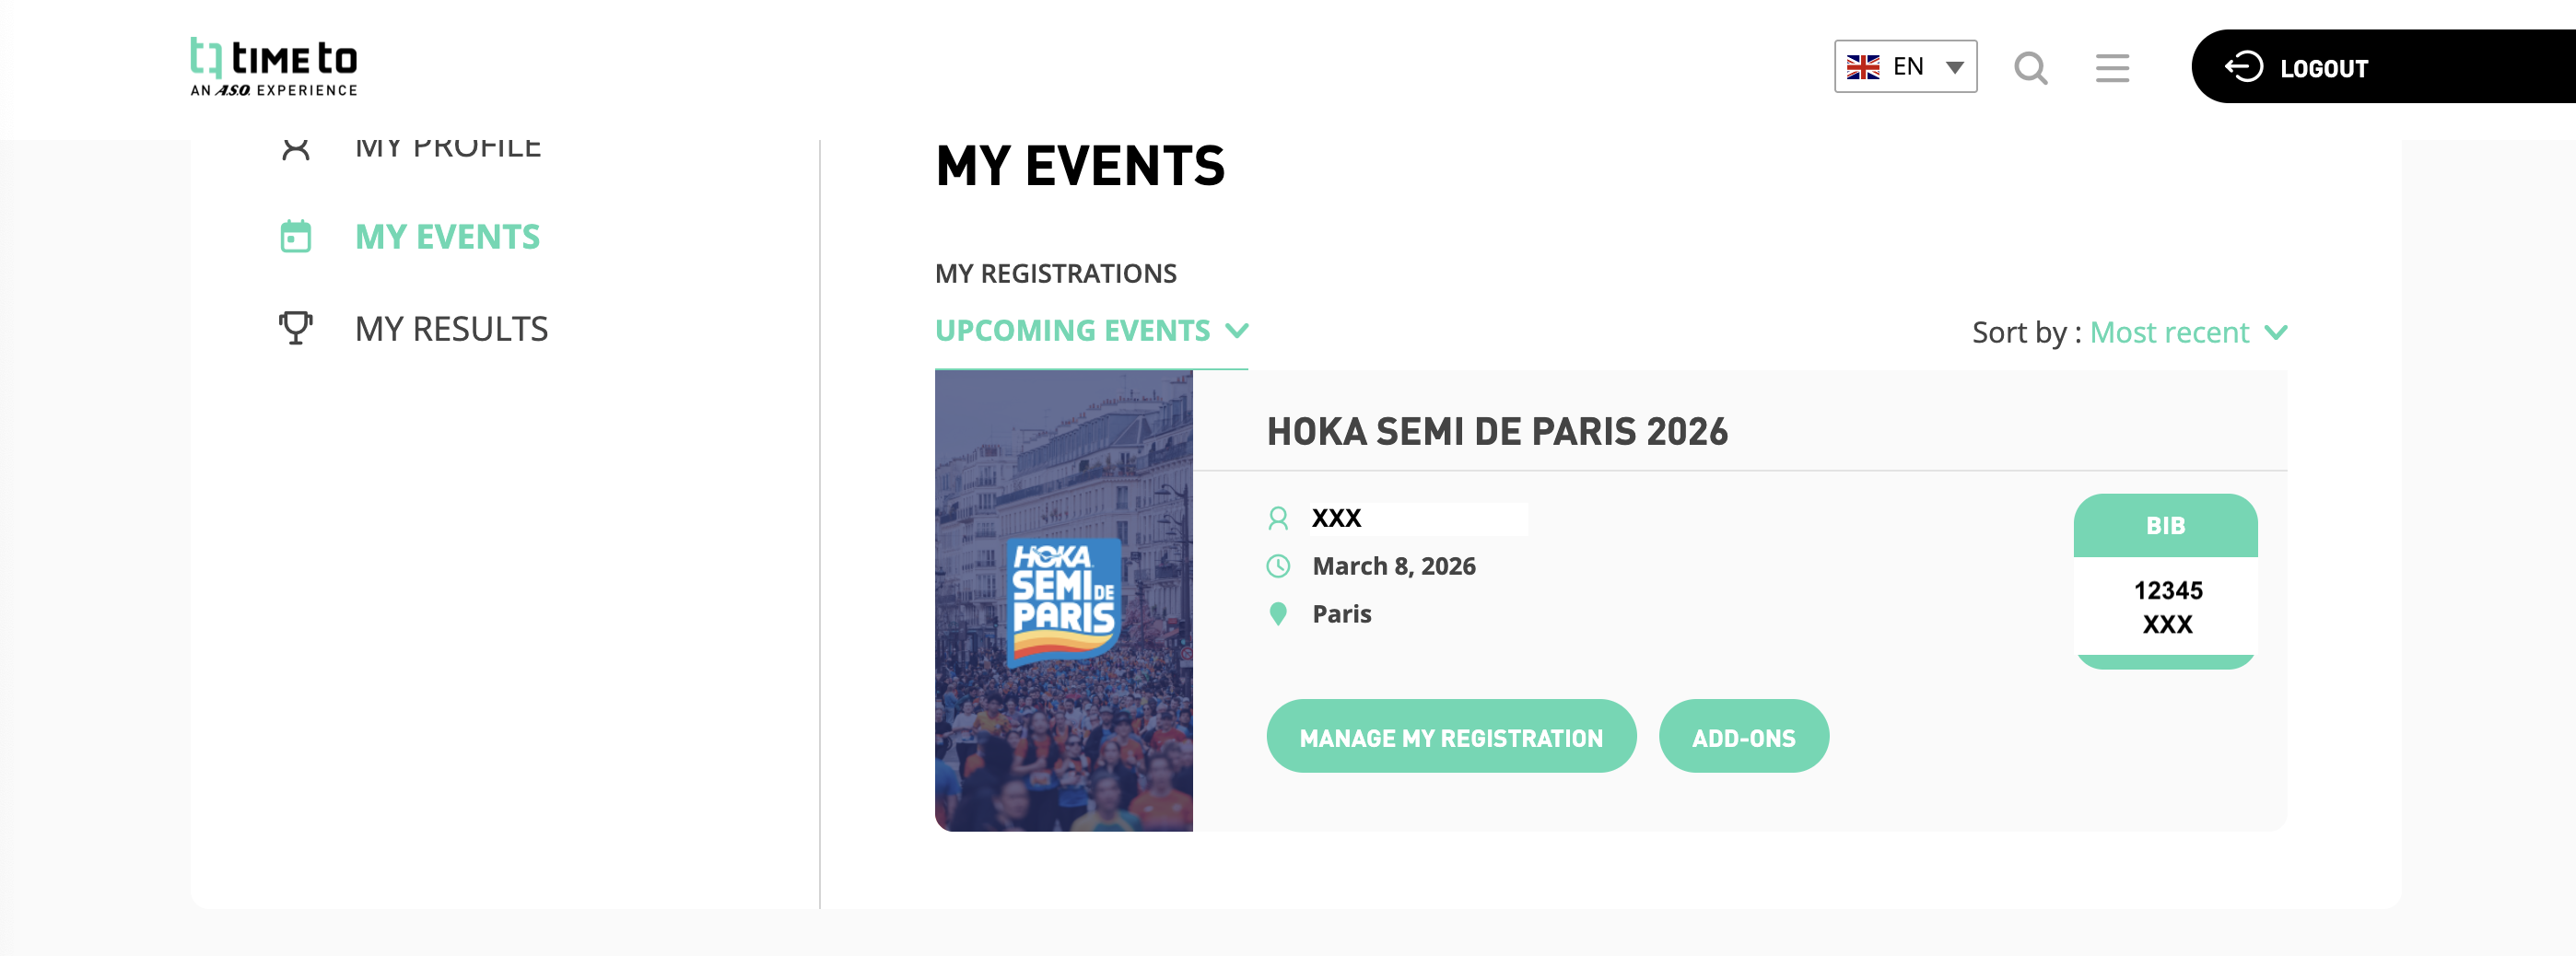Click the clock icon next to March 8 2026

pos(1279,565)
